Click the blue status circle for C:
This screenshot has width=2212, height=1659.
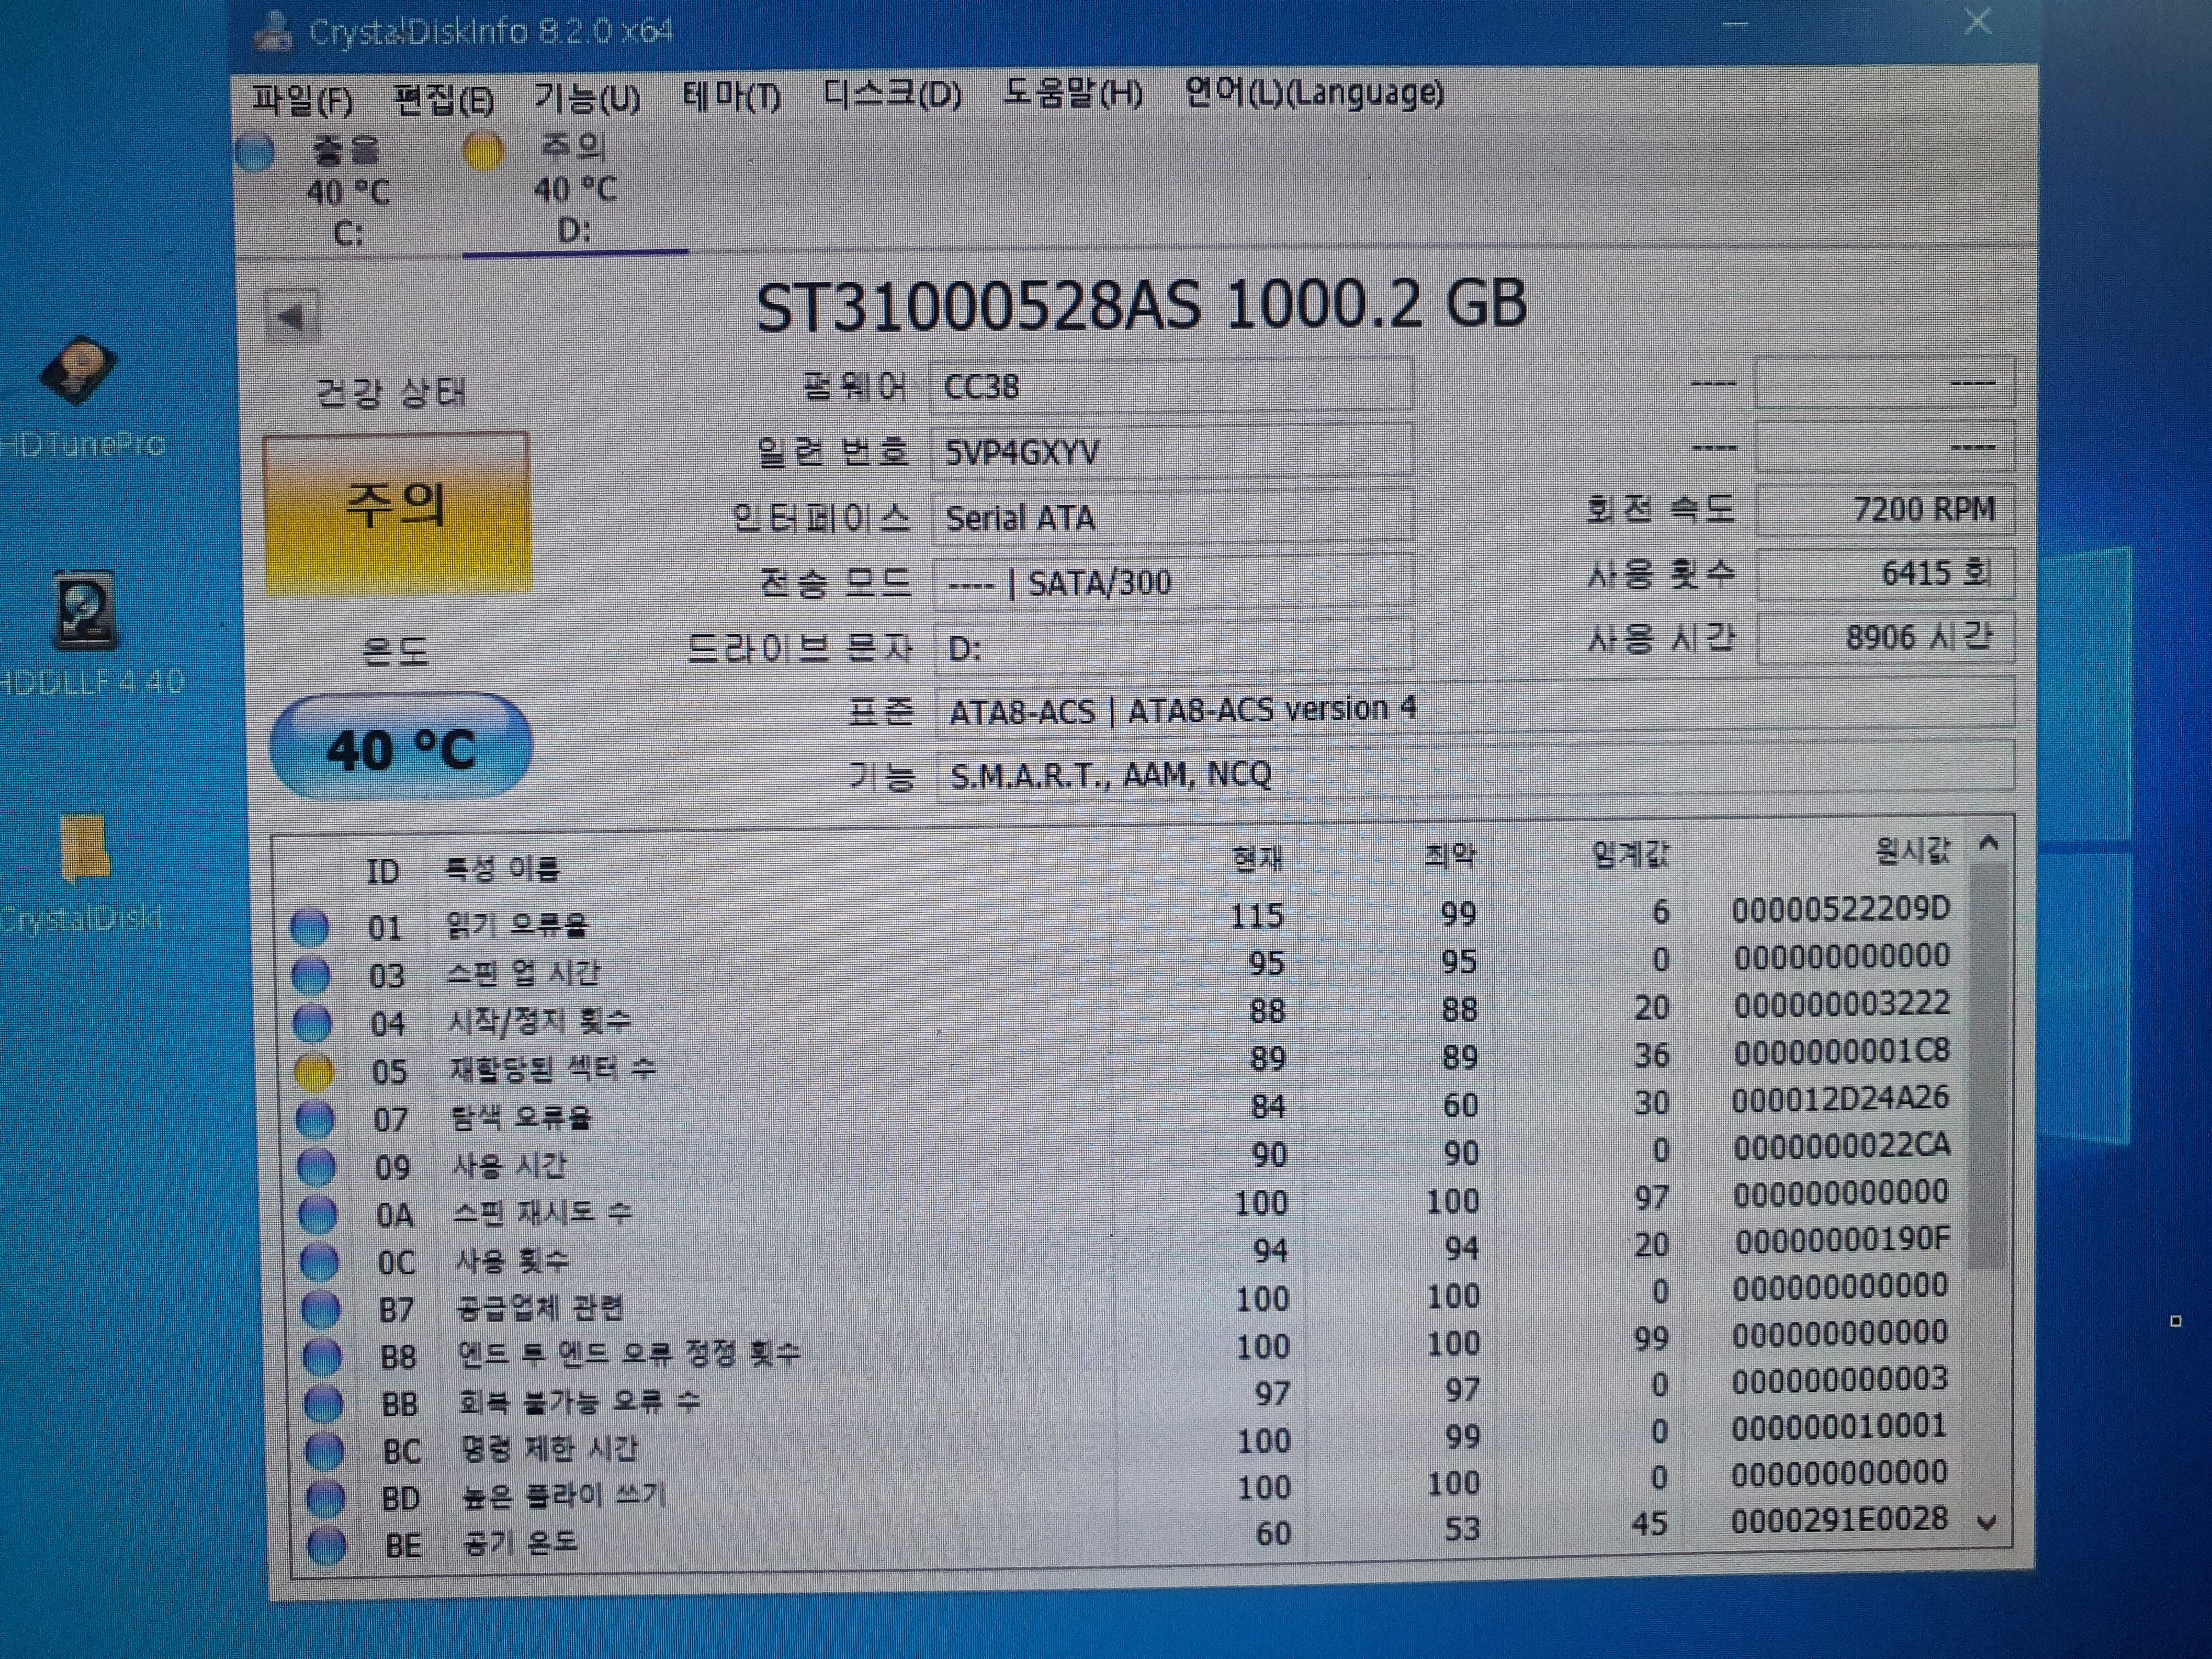pos(256,153)
